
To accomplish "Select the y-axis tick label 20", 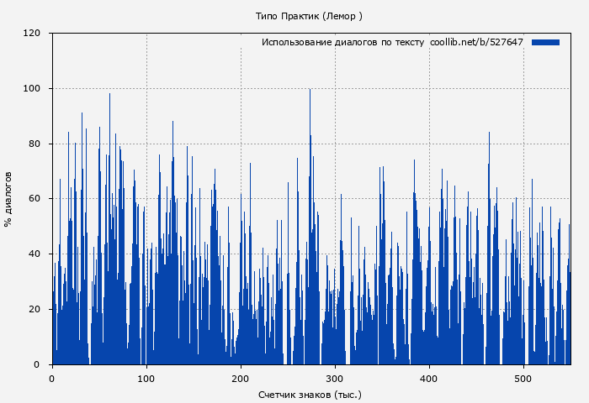I will pyautogui.click(x=34, y=309).
